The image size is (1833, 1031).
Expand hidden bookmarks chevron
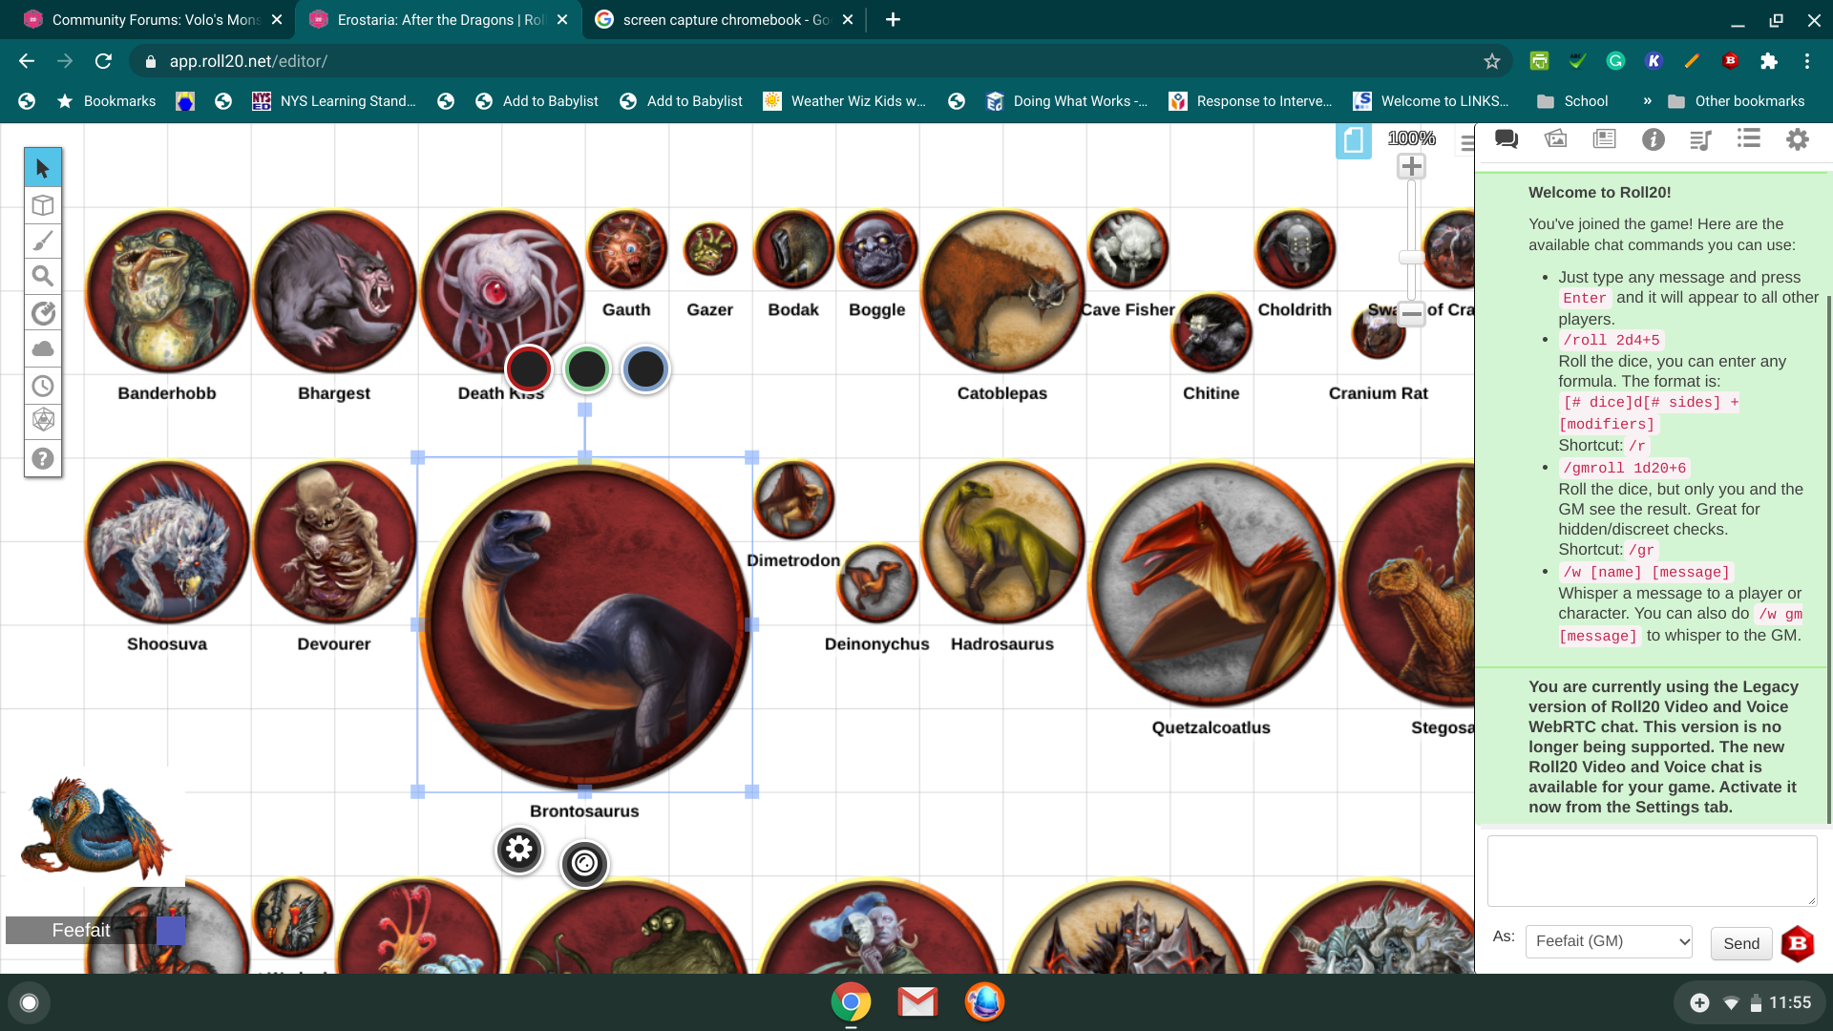(x=1647, y=101)
